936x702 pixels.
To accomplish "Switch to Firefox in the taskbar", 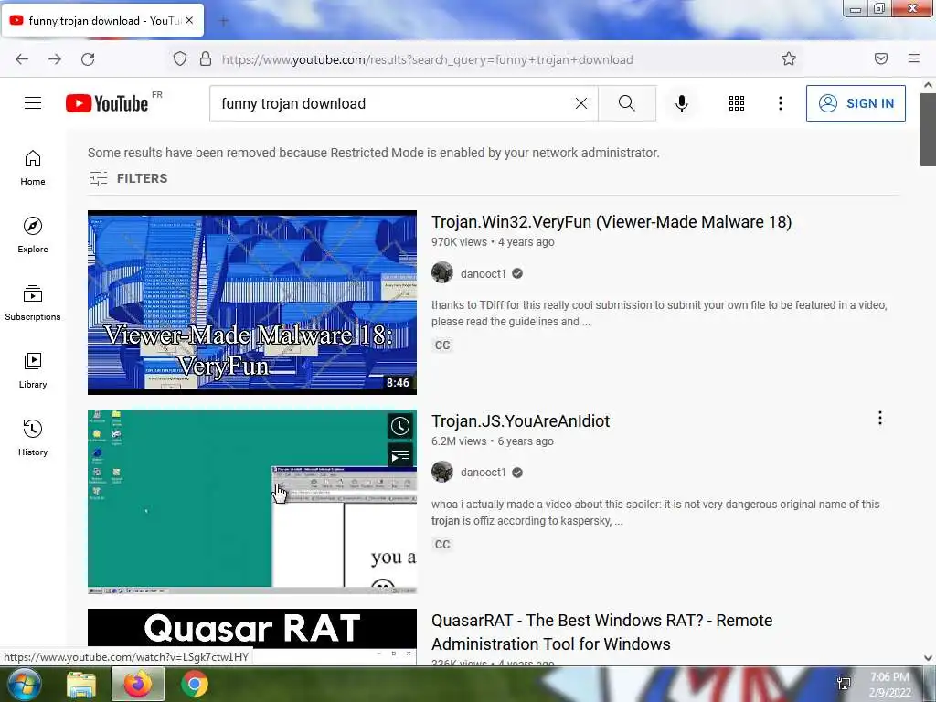I will click(x=138, y=684).
